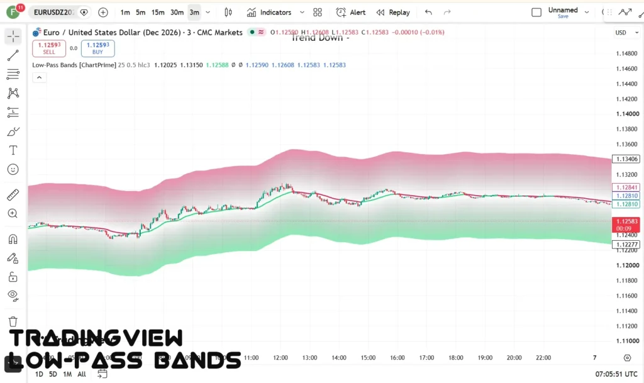Open the USD currency dropdown

click(x=627, y=33)
